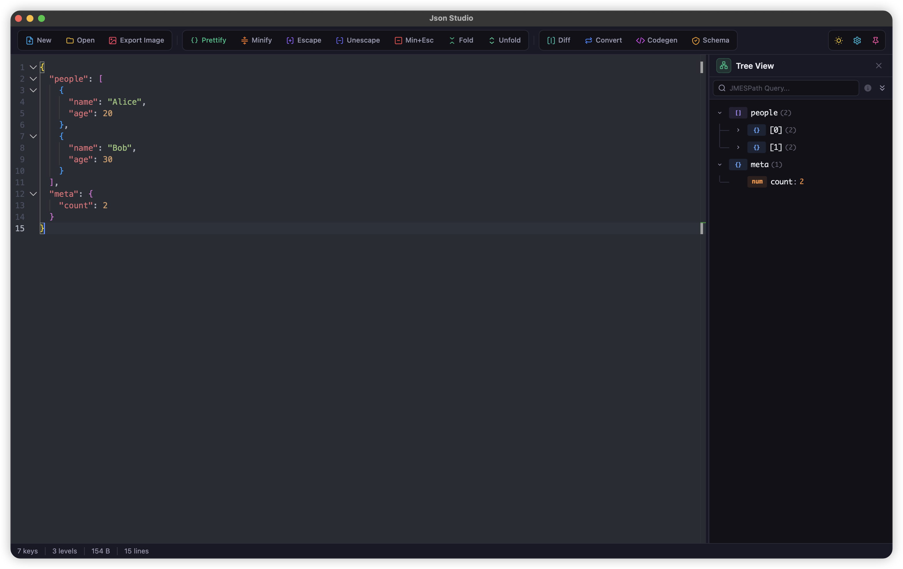
Task: Toggle light theme with sun icon
Action: 838,41
